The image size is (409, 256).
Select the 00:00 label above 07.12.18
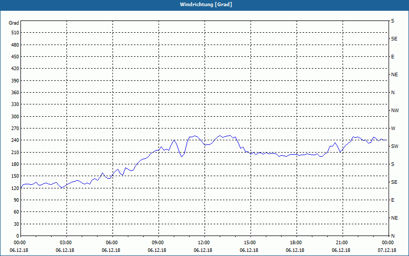[388, 243]
